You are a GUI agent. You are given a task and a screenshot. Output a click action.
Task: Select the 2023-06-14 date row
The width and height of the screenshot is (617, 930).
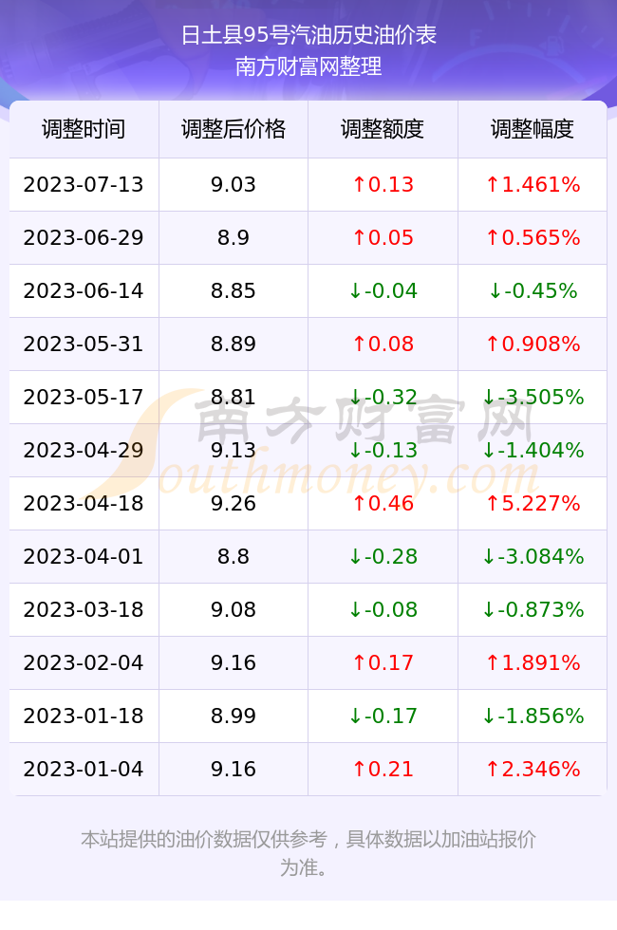coord(308,290)
